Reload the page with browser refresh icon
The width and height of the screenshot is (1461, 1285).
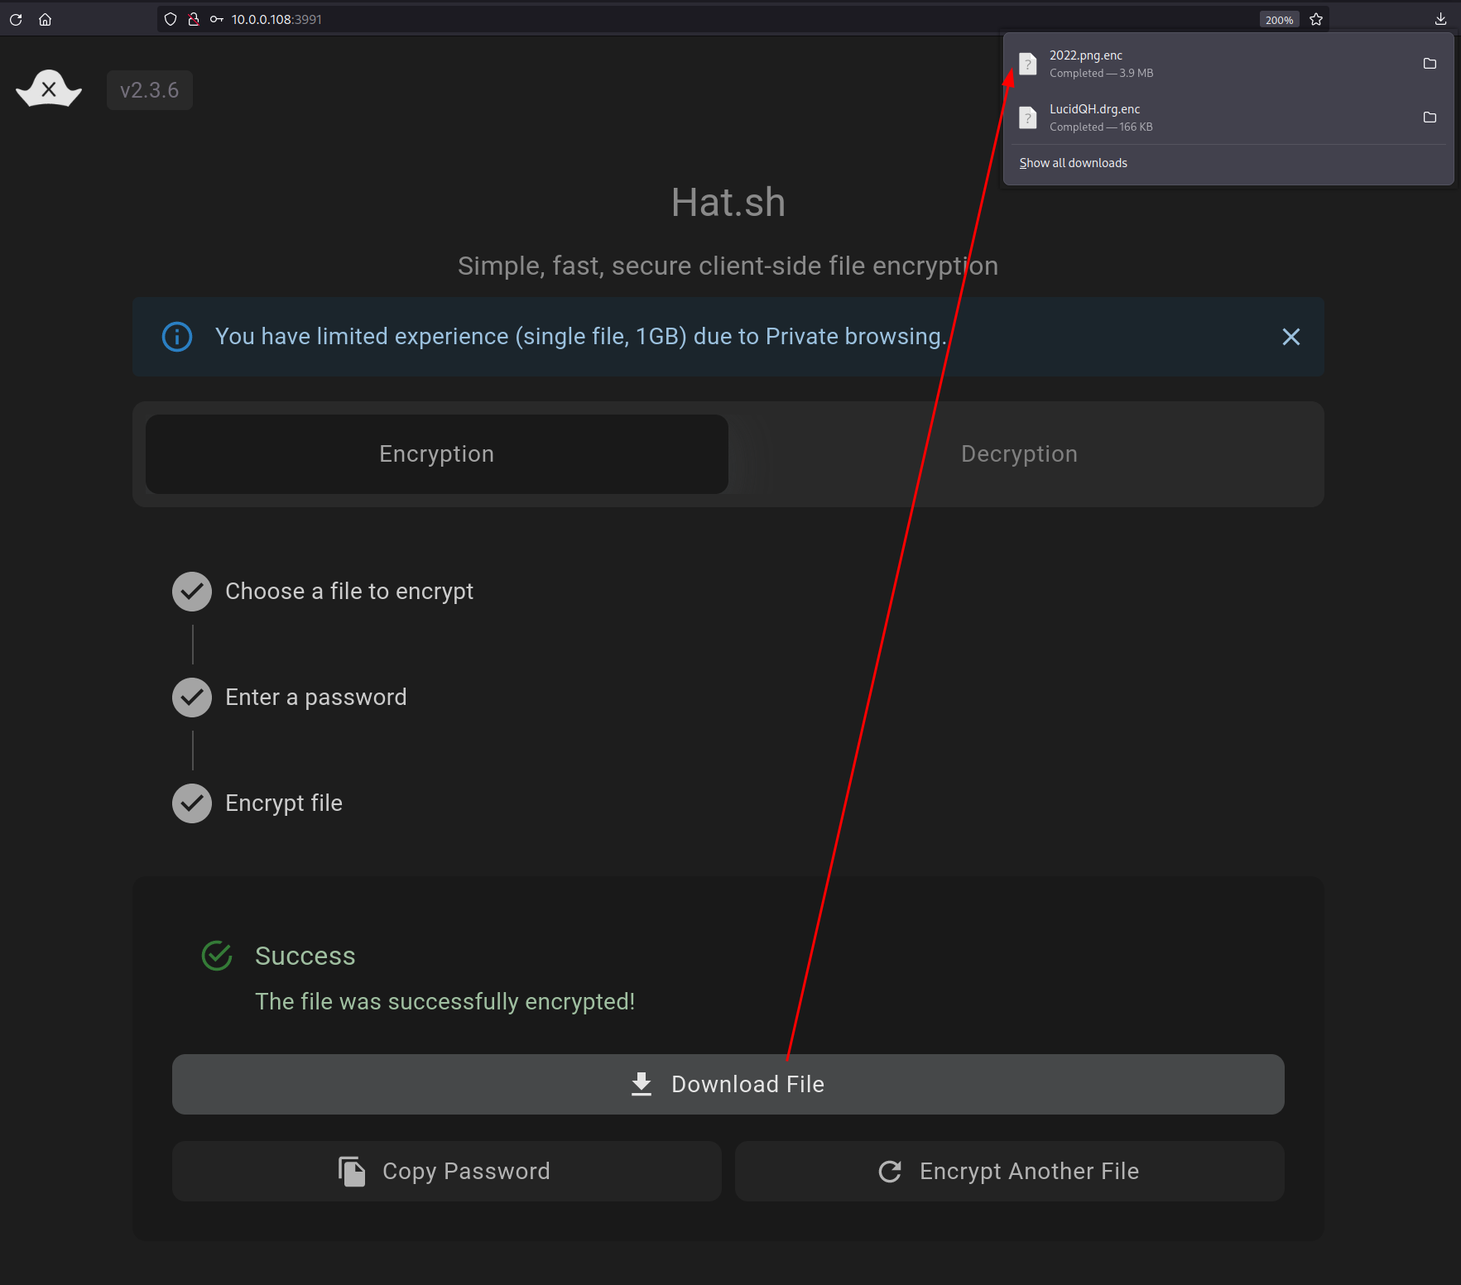pyautogui.click(x=16, y=19)
